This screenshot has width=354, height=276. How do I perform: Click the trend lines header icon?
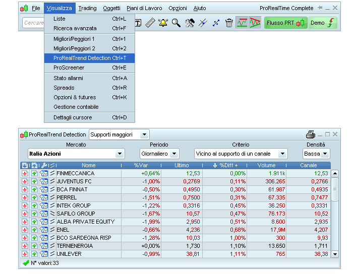(52, 166)
